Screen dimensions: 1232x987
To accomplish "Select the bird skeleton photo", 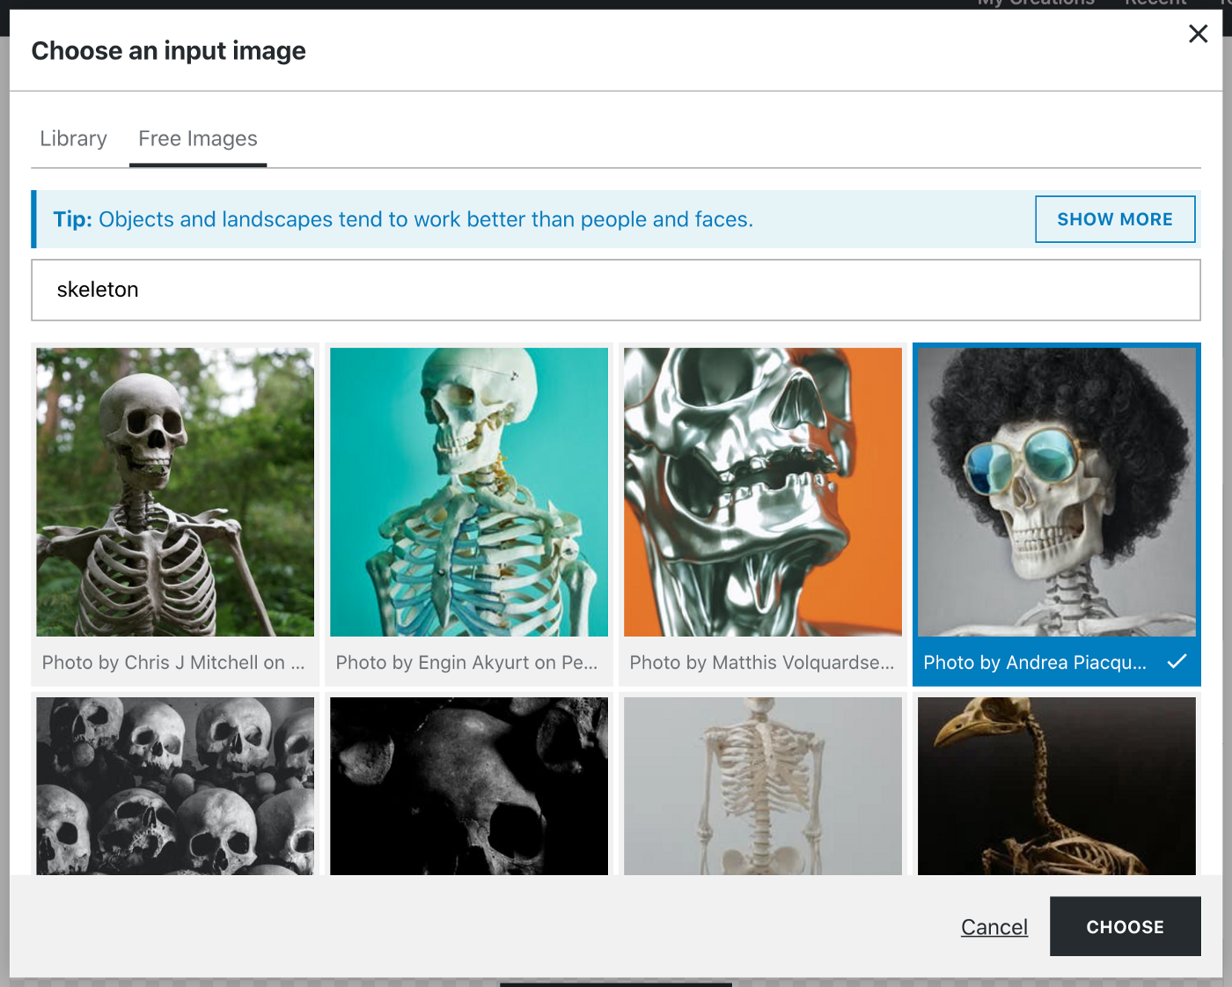I will click(1057, 786).
